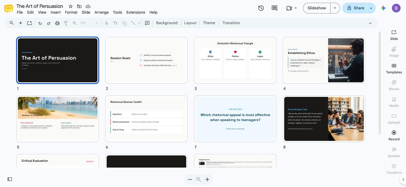Select the Session Goals slide thumbnail
The width and height of the screenshot is (406, 187).
coord(146,60)
